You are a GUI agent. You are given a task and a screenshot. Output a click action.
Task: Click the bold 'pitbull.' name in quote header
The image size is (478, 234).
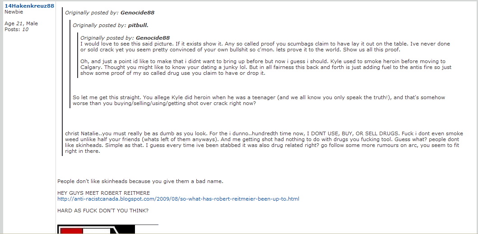click(x=138, y=25)
